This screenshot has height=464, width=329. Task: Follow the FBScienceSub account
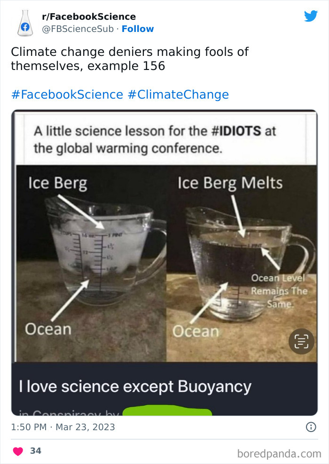[138, 29]
